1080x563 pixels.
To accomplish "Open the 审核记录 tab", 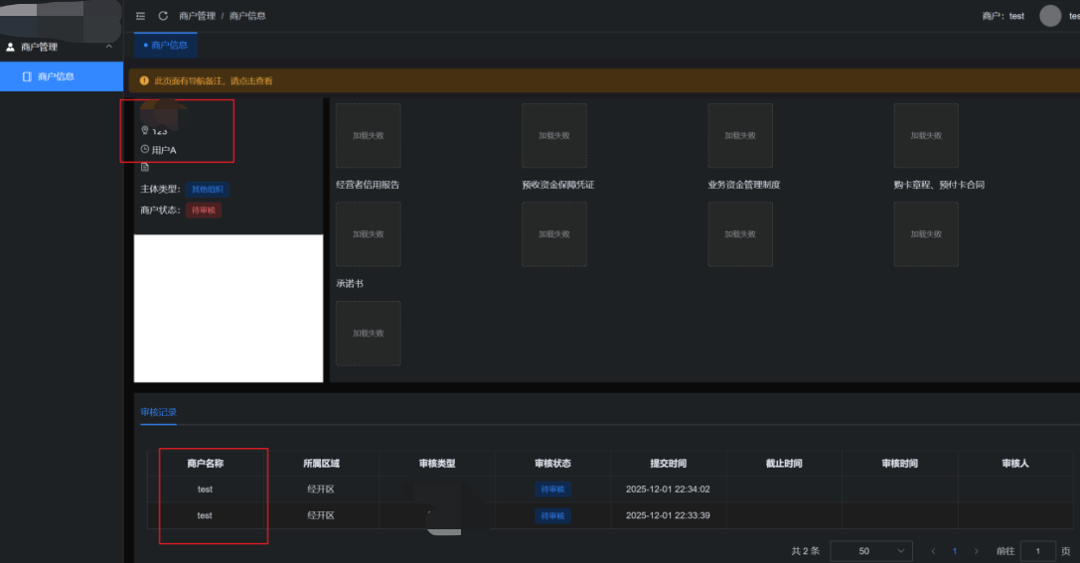I will coord(158,412).
